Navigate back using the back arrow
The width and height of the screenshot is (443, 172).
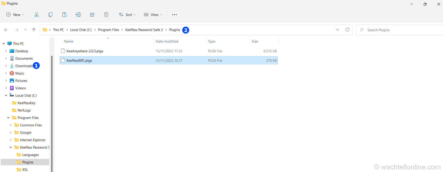coord(6,30)
